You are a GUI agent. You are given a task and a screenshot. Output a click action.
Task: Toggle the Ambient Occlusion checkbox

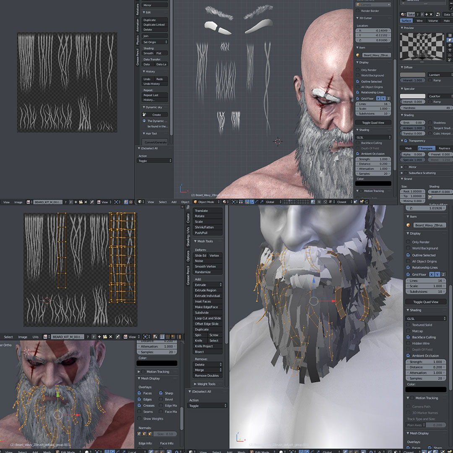point(408,355)
